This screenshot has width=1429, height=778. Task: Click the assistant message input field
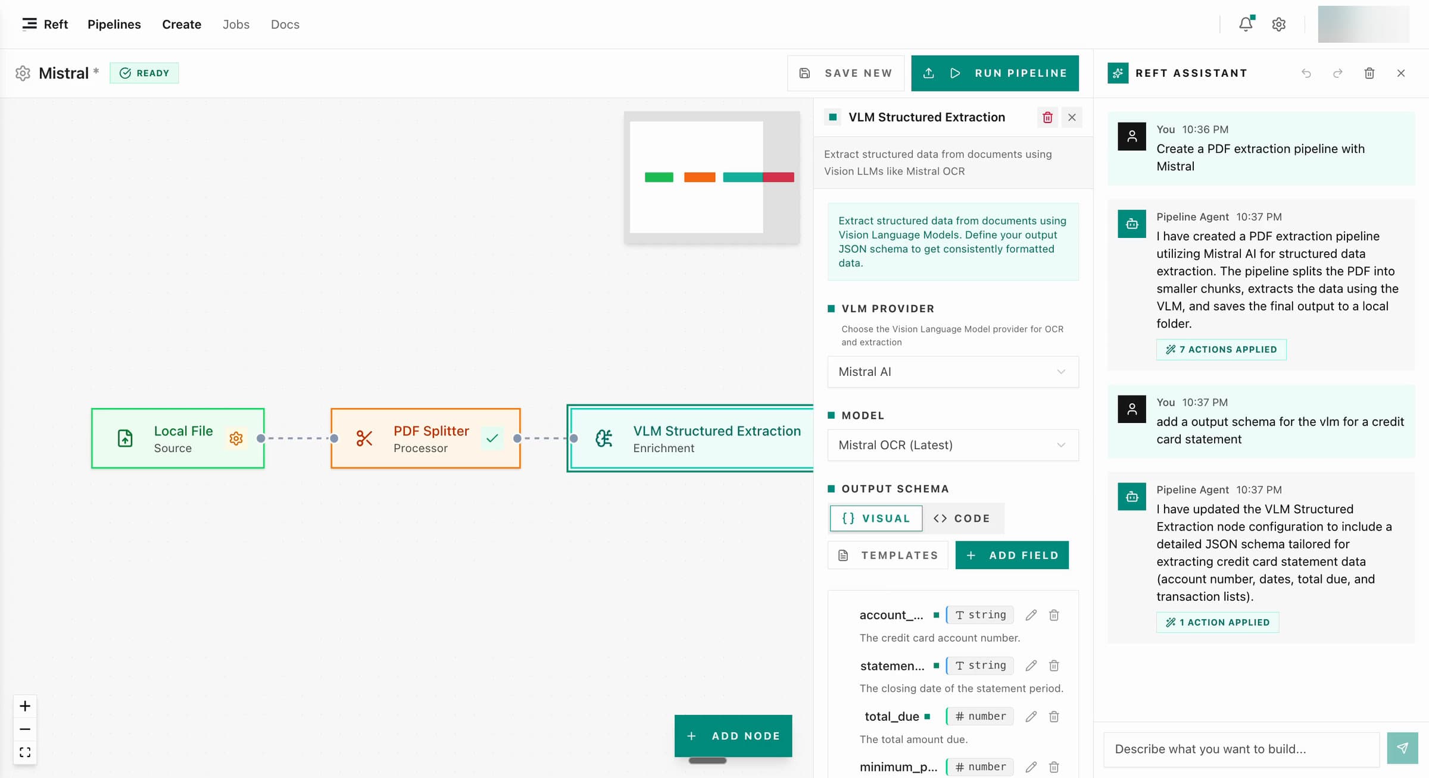[1241, 749]
